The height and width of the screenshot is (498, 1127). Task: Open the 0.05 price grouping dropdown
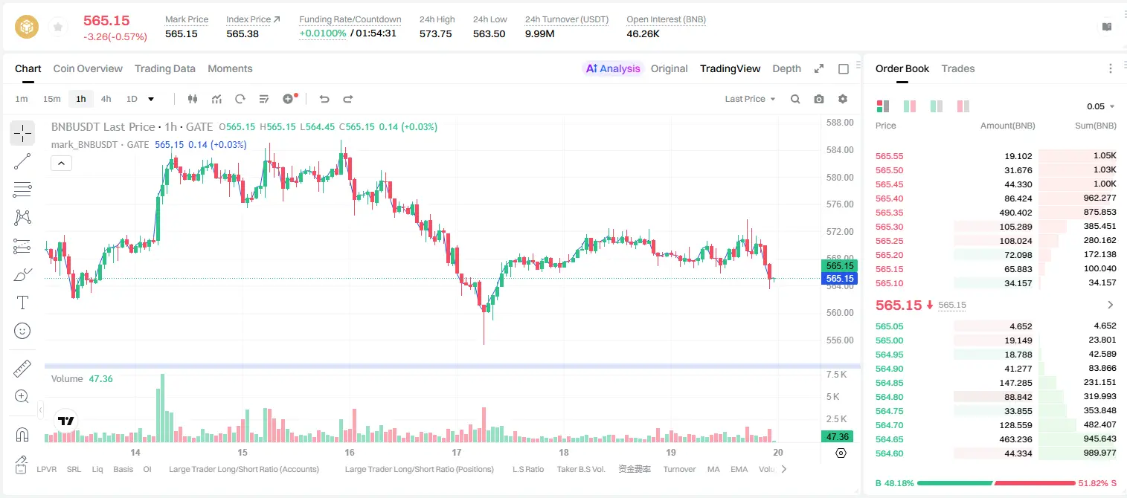point(1101,106)
